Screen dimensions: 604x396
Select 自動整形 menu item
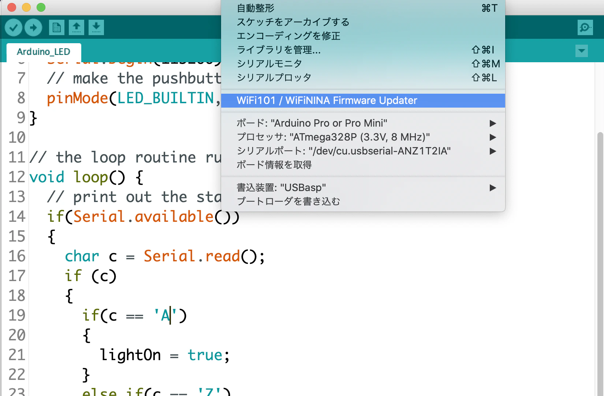(x=363, y=8)
